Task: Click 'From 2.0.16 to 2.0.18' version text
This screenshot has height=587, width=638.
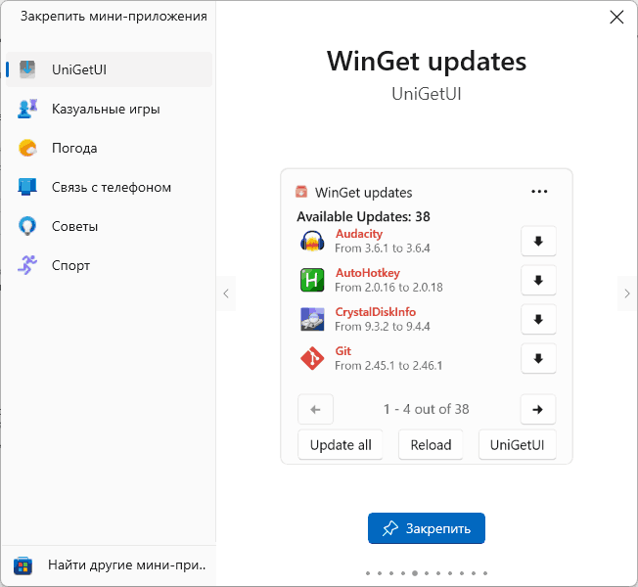Action: pos(388,288)
